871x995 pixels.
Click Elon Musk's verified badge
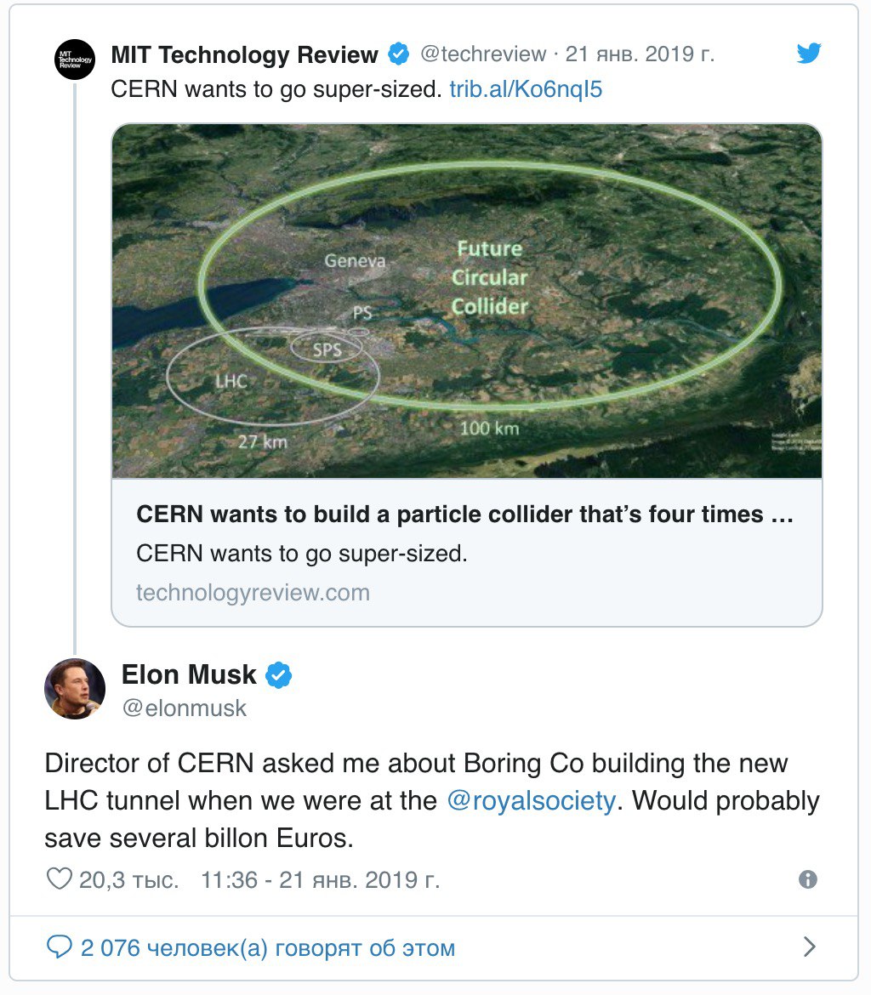[x=278, y=674]
